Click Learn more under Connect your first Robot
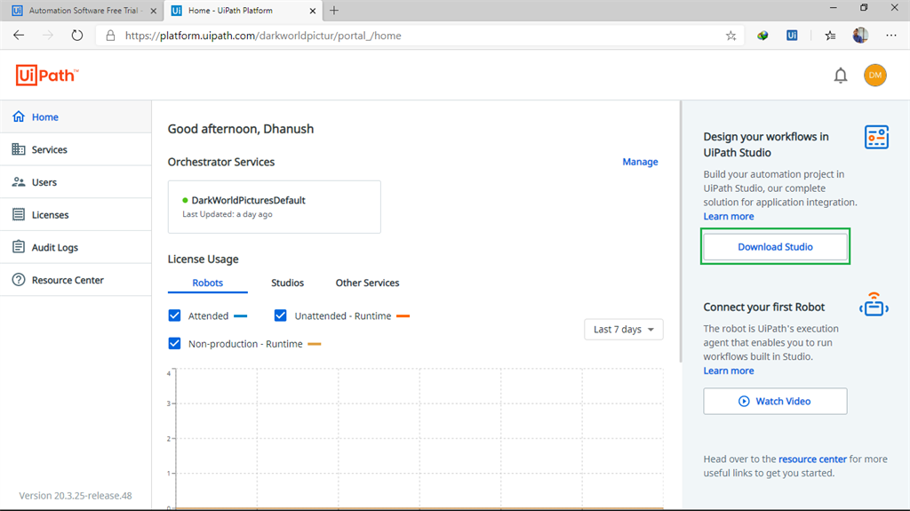Image resolution: width=910 pixels, height=511 pixels. (x=729, y=371)
